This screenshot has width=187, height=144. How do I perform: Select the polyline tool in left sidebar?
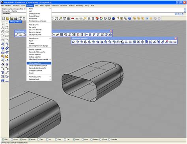[3, 28]
